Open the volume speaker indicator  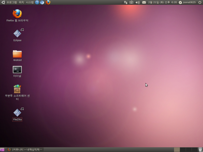(x=137, y=2)
